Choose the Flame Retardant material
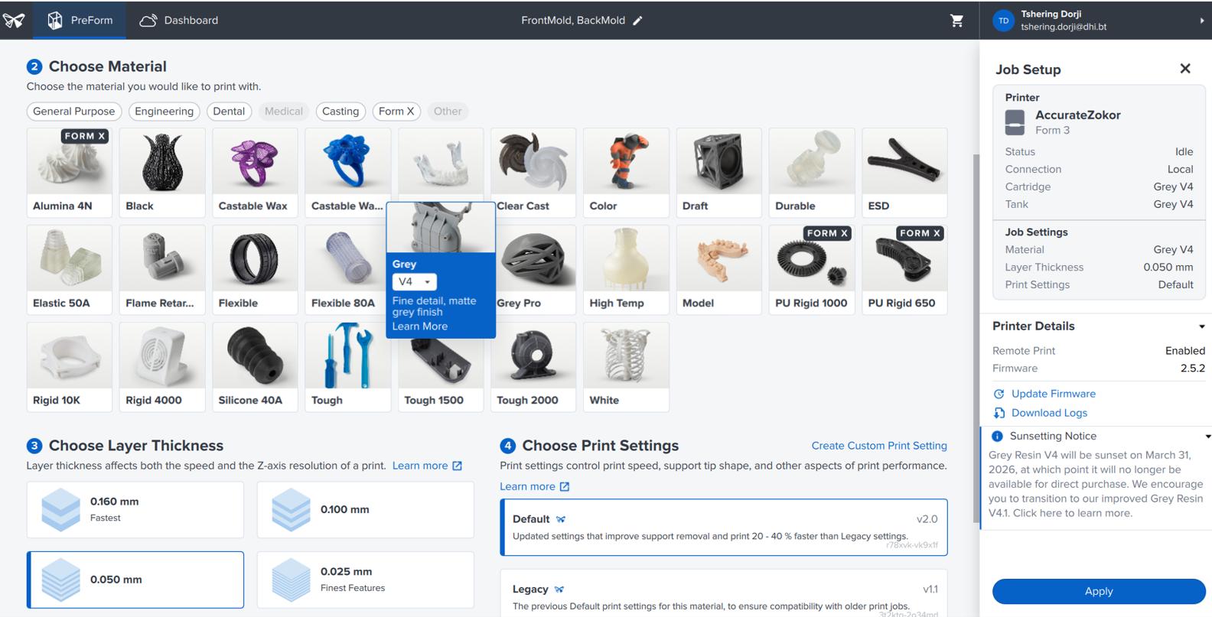 click(162, 270)
